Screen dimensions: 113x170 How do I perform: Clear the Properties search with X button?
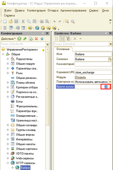point(111,44)
